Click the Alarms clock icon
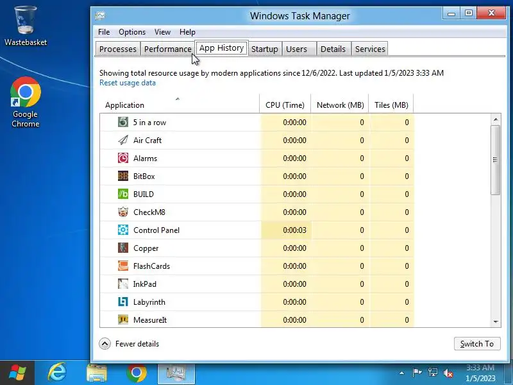 123,158
